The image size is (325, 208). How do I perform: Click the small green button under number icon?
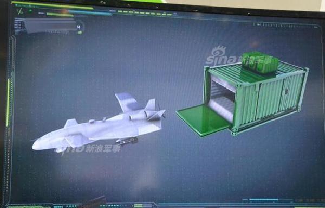click(x=80, y=33)
